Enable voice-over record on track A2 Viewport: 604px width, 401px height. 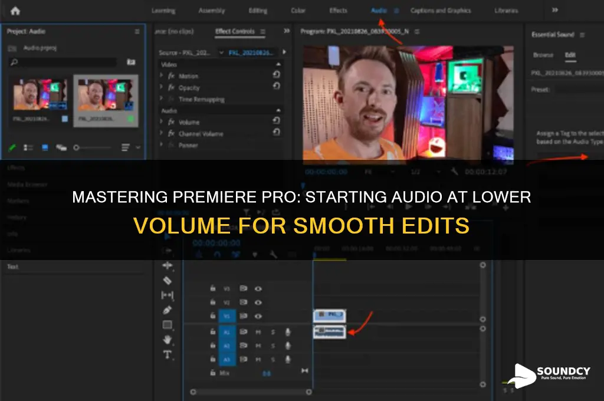point(287,346)
